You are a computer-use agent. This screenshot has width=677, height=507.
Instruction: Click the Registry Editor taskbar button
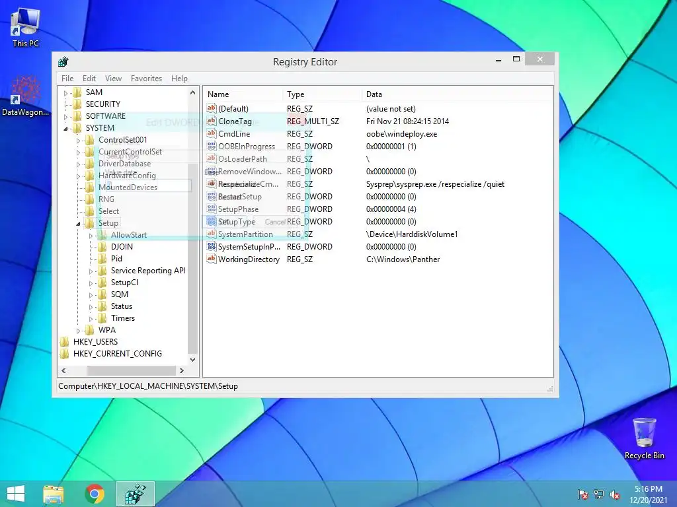136,494
